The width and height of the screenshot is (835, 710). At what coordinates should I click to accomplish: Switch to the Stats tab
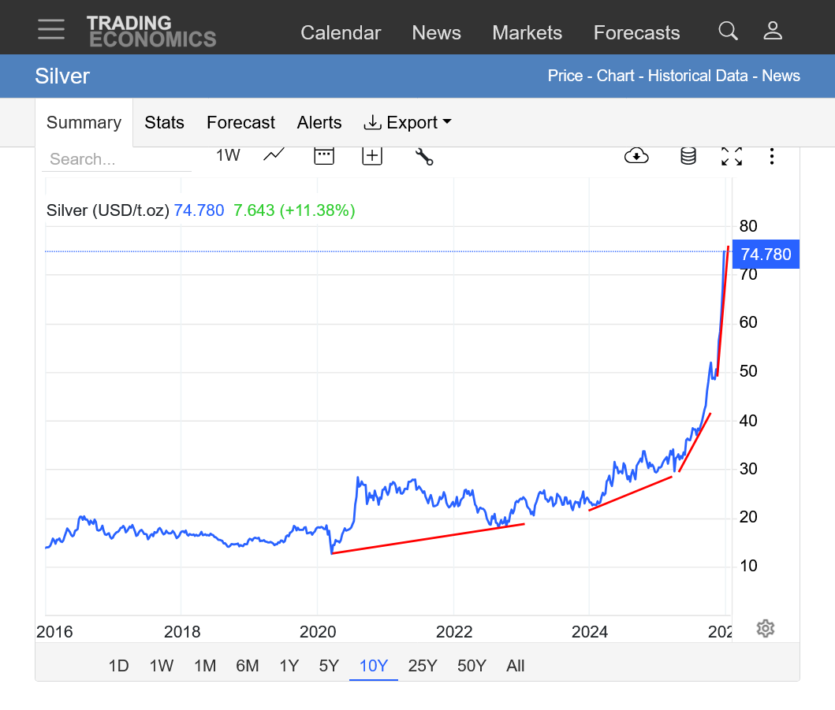pos(164,122)
